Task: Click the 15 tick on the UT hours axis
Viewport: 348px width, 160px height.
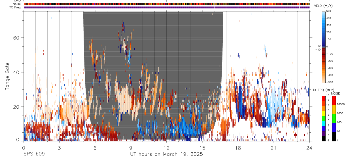Action: point(202,148)
